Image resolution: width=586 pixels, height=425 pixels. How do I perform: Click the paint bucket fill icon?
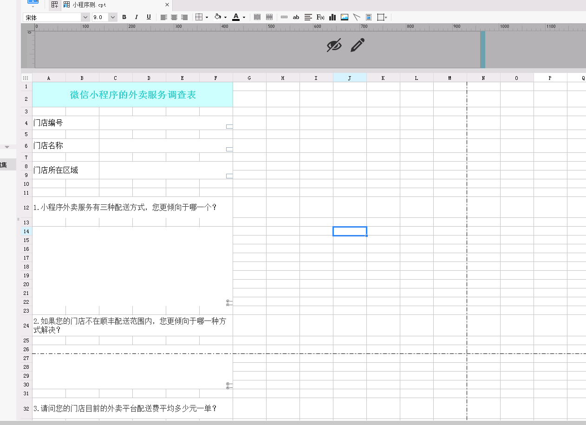pos(218,17)
